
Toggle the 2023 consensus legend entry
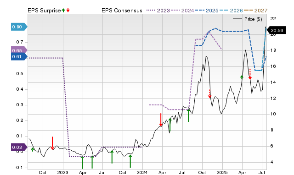tap(158, 11)
